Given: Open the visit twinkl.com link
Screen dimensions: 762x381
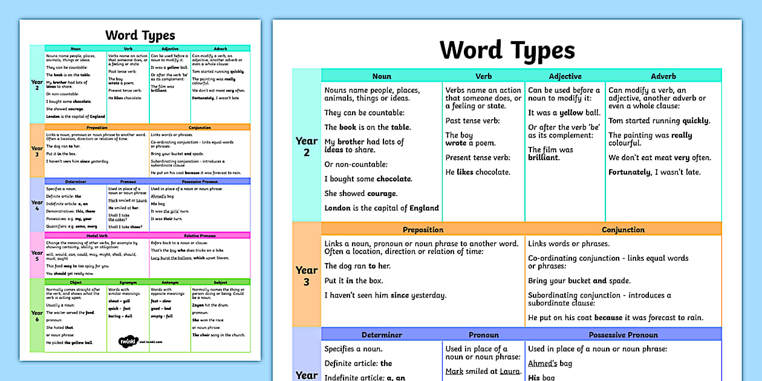Looking at the screenshot, I should (151, 341).
